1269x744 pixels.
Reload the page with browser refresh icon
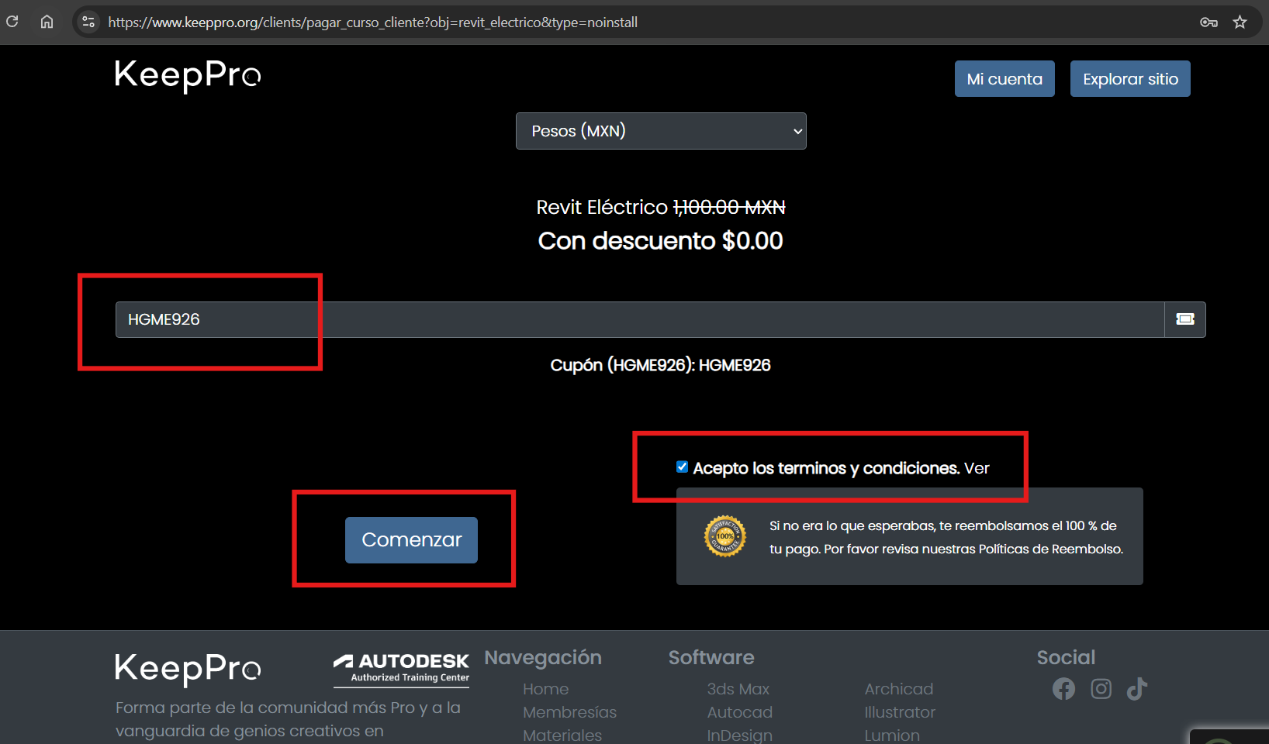point(12,22)
